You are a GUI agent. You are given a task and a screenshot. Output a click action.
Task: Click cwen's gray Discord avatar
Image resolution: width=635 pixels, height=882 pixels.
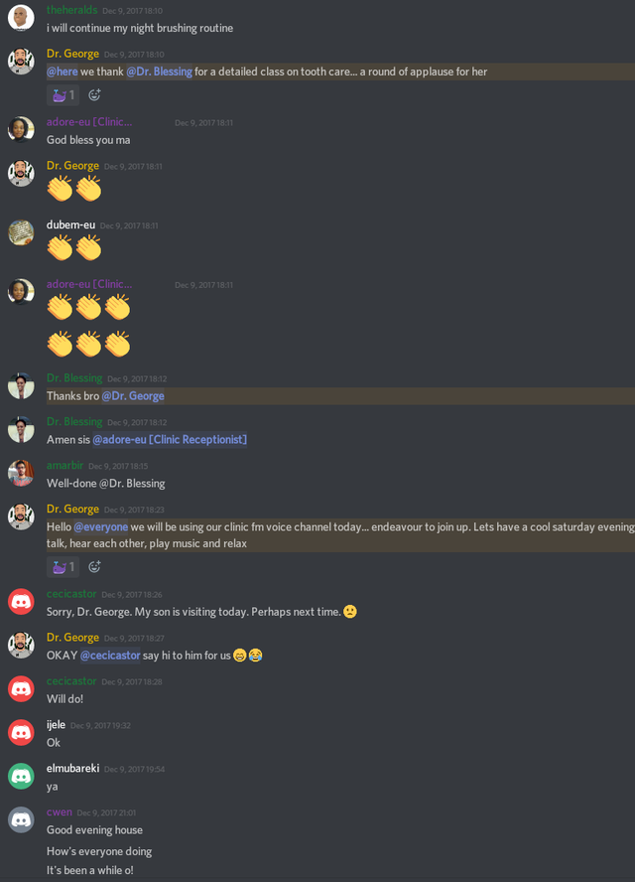[22, 819]
